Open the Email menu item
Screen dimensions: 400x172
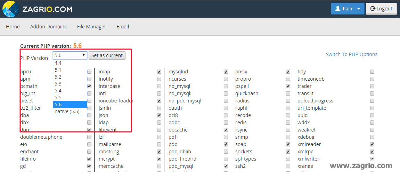[x=123, y=27]
